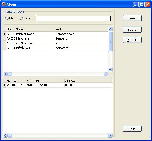The height and width of the screenshot is (141, 152).
Task: Click the row indicator arrow beside Palah Mulyana
Action: [5, 34]
